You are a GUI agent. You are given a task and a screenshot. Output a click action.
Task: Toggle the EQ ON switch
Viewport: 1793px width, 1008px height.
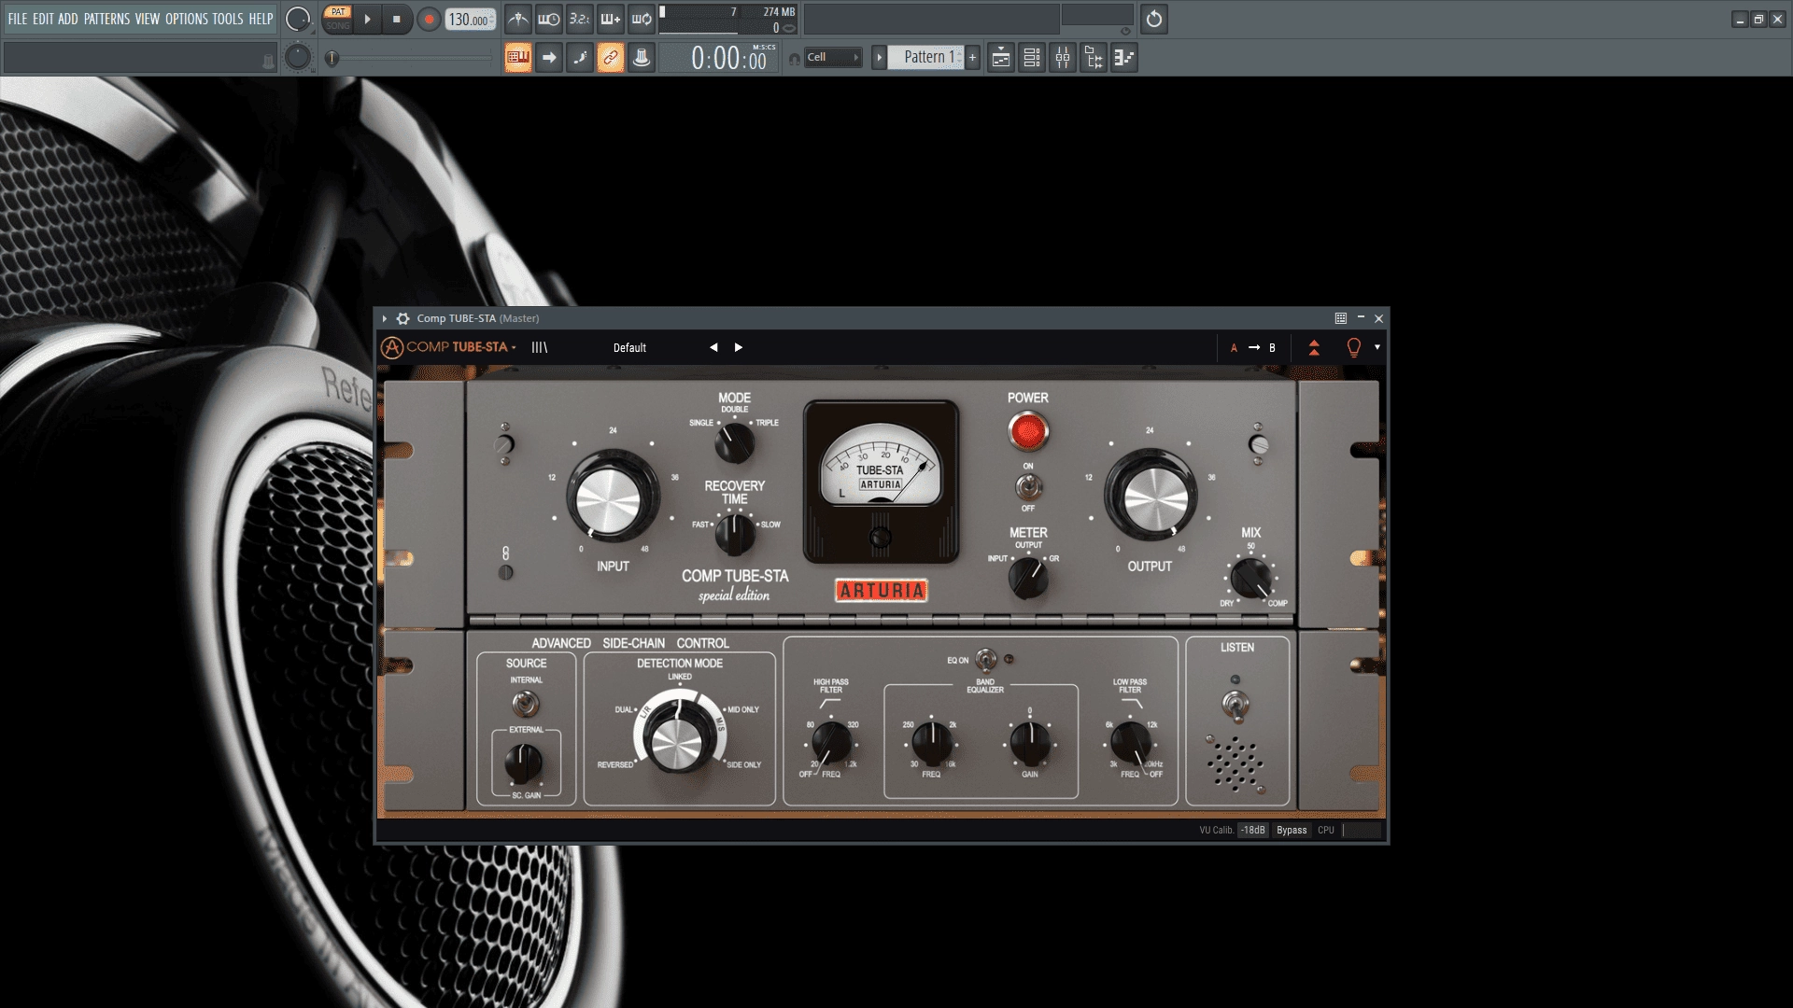(985, 661)
